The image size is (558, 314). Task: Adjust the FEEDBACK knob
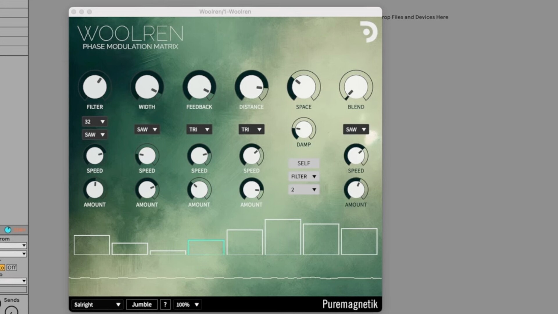pos(199,87)
